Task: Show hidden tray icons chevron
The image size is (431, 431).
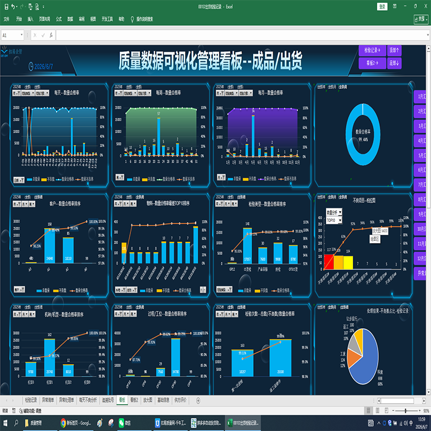Action: (x=379, y=423)
